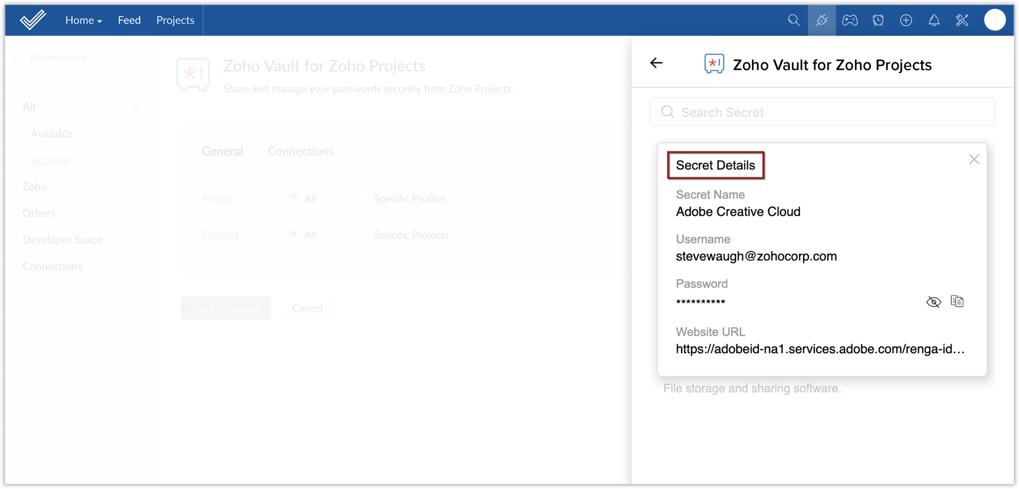This screenshot has height=489, width=1019.
Task: Select Others category in sidebar
Action: [39, 213]
